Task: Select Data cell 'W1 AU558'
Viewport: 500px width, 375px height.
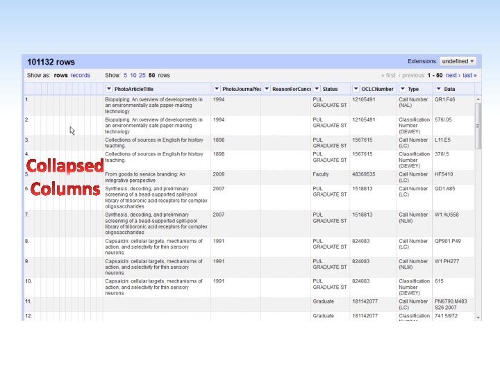Action: click(447, 215)
